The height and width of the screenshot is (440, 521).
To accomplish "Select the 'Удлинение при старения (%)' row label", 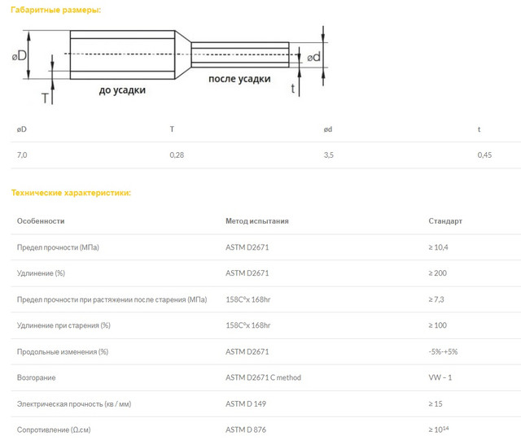I will coord(63,325).
